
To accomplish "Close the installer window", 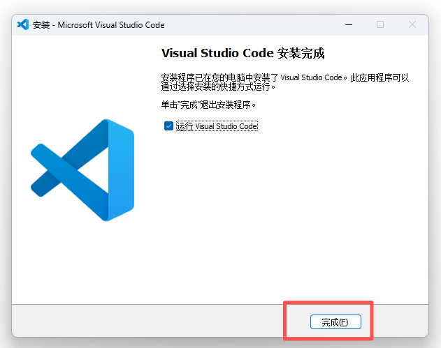I will click(412, 24).
